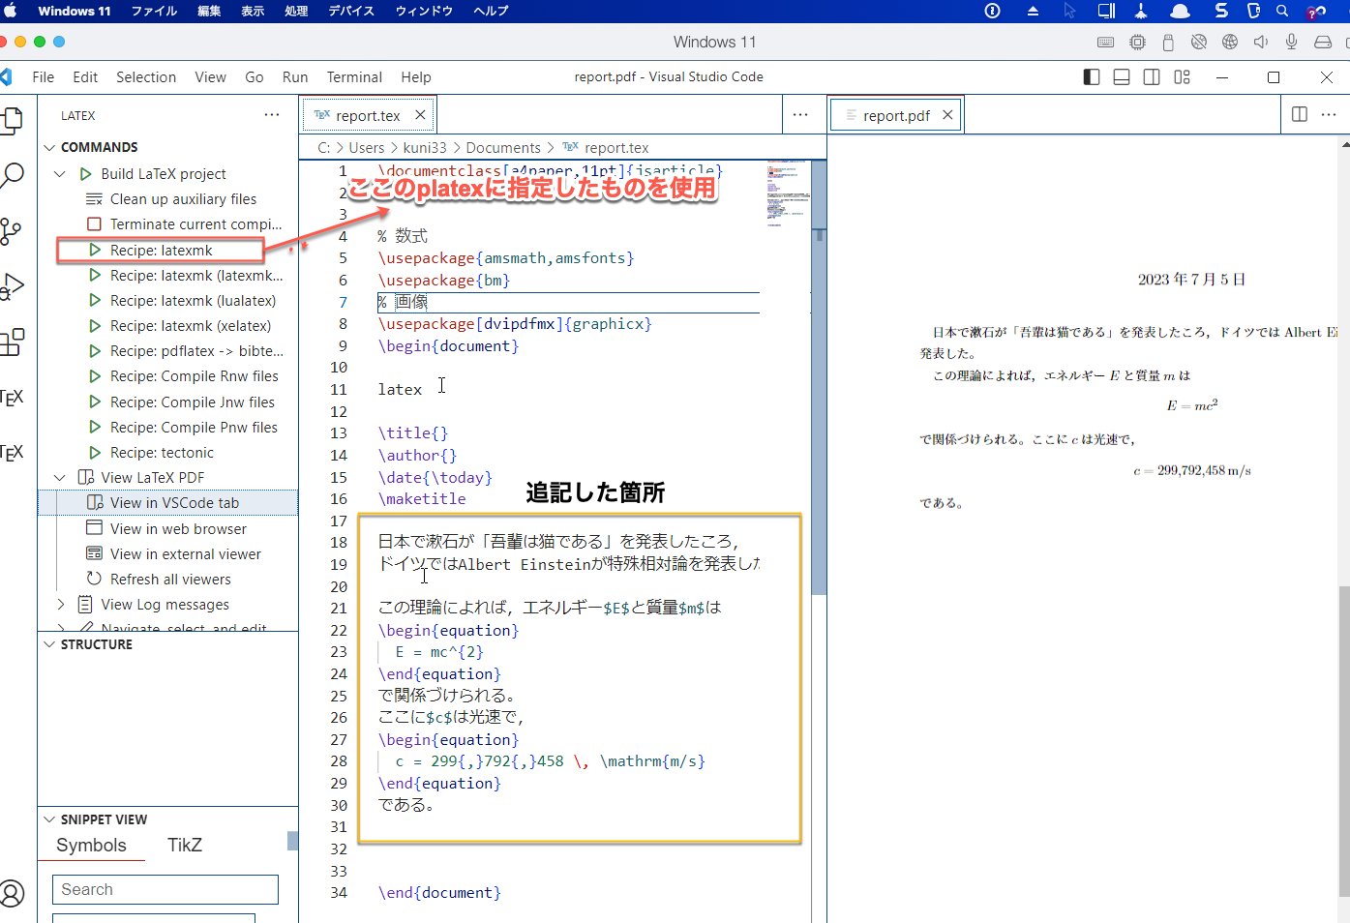The height and width of the screenshot is (923, 1350).
Task: Toggle secondary side bar layout icon
Action: coord(1152,77)
